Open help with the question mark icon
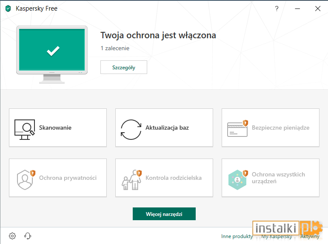The height and width of the screenshot is (244, 328). tap(277, 9)
